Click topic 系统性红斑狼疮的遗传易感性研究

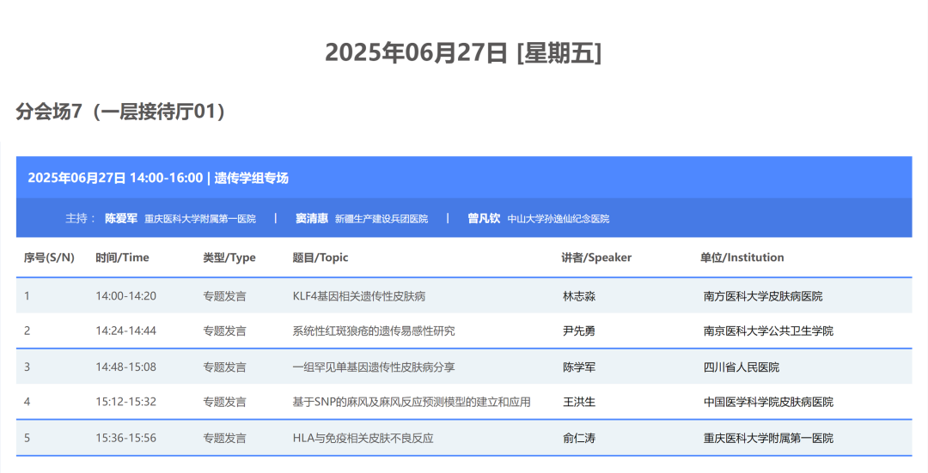(x=374, y=331)
